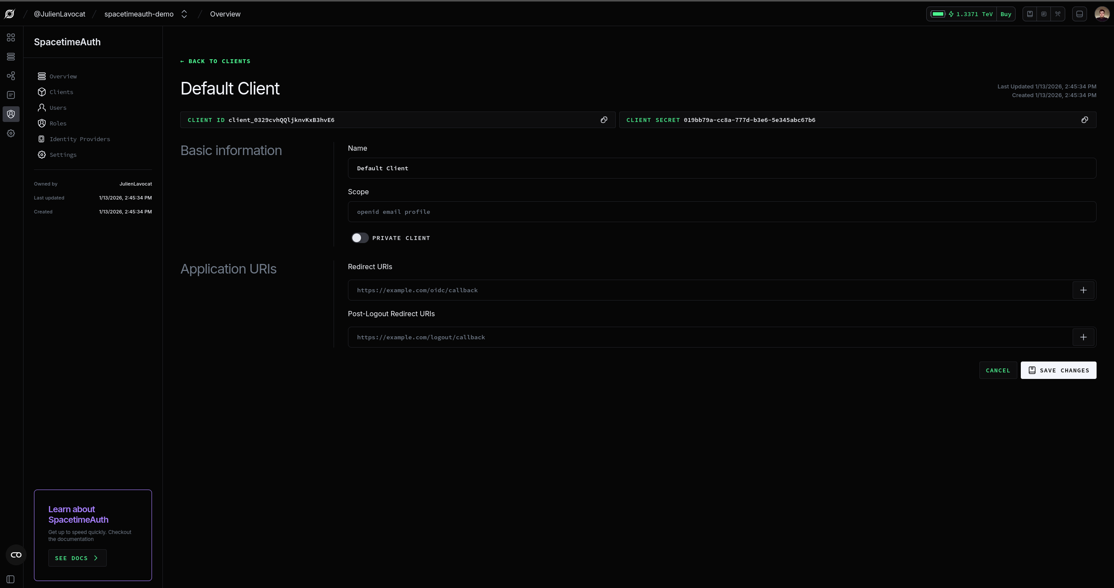The image size is (1114, 588).
Task: Copy the Client ID using the copy icon
Action: coord(604,120)
